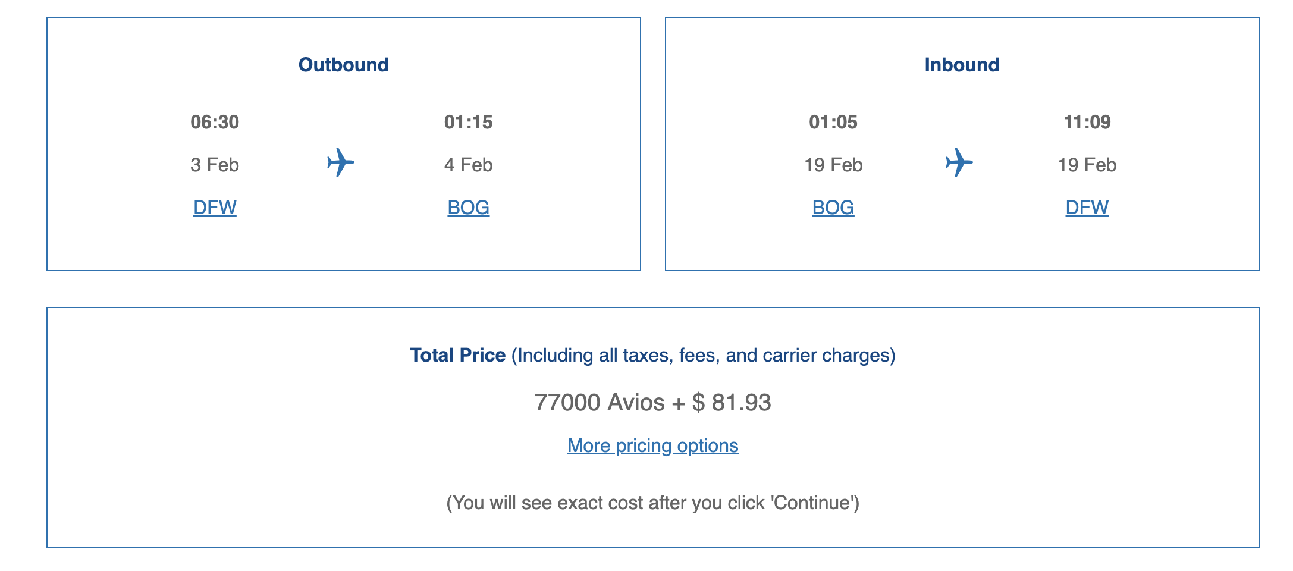This screenshot has width=1293, height=571.
Task: Click the inbound 19 Feb arrival date under 11:09
Action: click(1087, 165)
